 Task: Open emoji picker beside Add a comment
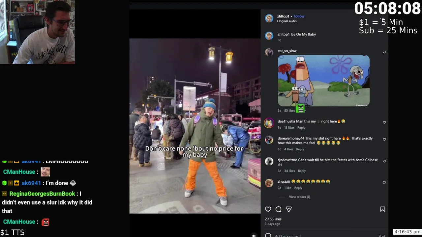tap(268, 236)
